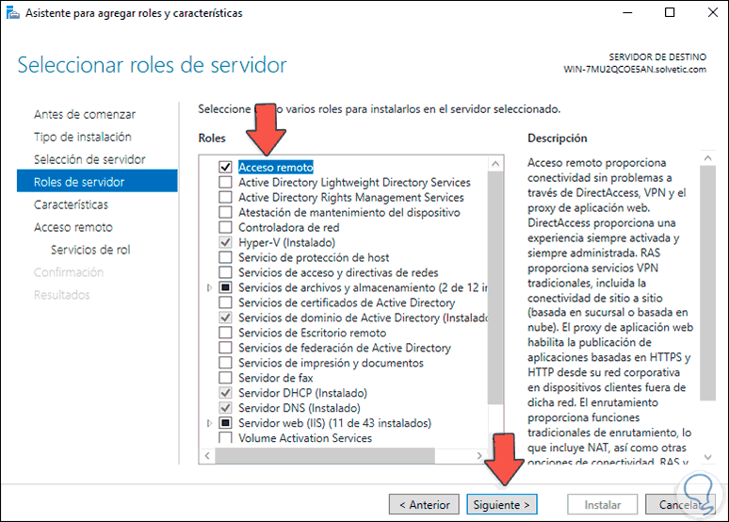729x522 pixels.
Task: Open the Servicios de rol step
Action: tap(90, 250)
